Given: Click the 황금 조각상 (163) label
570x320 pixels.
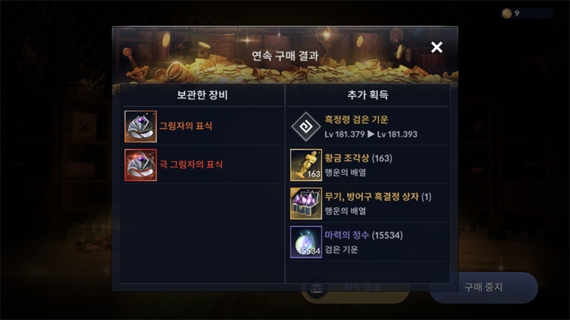Looking at the screenshot, I should (358, 158).
